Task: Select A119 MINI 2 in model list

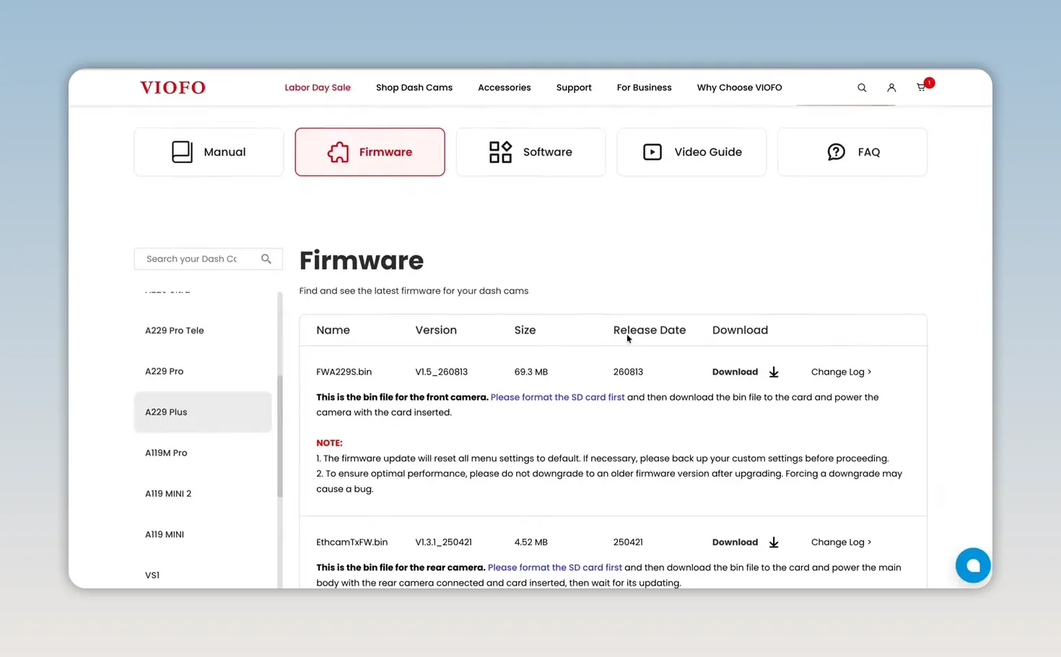Action: [203, 494]
